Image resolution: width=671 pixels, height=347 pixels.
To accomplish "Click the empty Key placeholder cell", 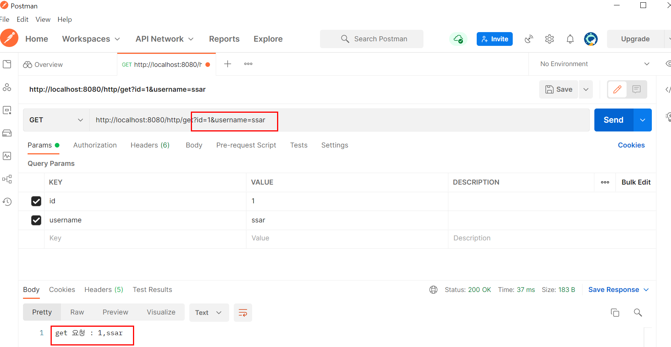I will tap(145, 238).
